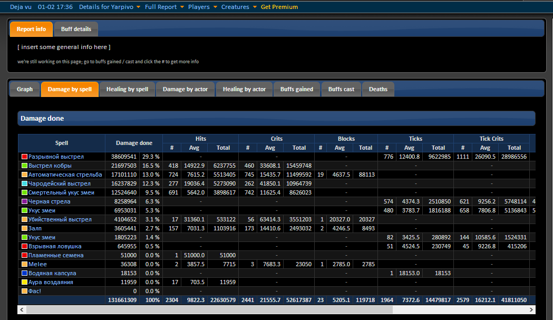The width and height of the screenshot is (553, 320).
Task: Click the horizontal scrollbar right arrow
Action: click(x=531, y=309)
